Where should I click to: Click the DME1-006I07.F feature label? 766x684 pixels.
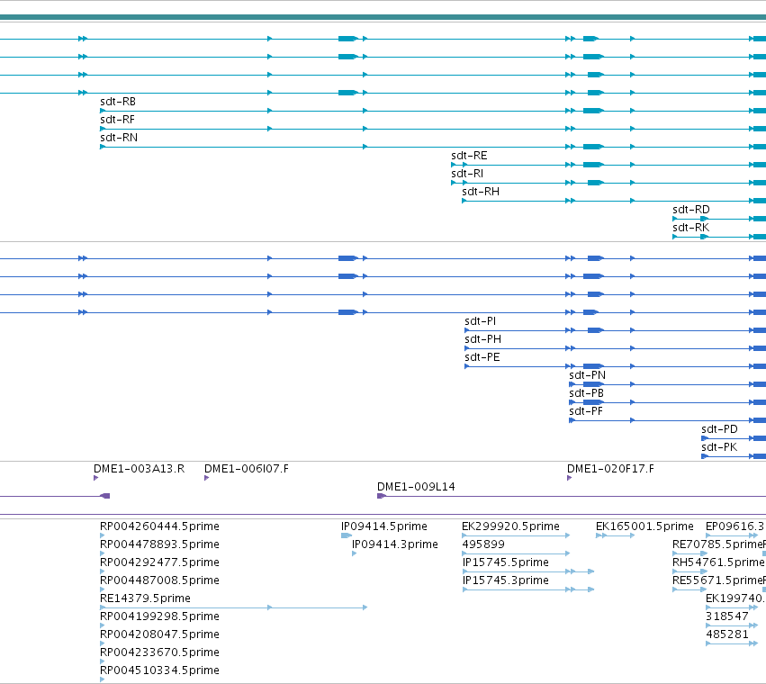(247, 469)
